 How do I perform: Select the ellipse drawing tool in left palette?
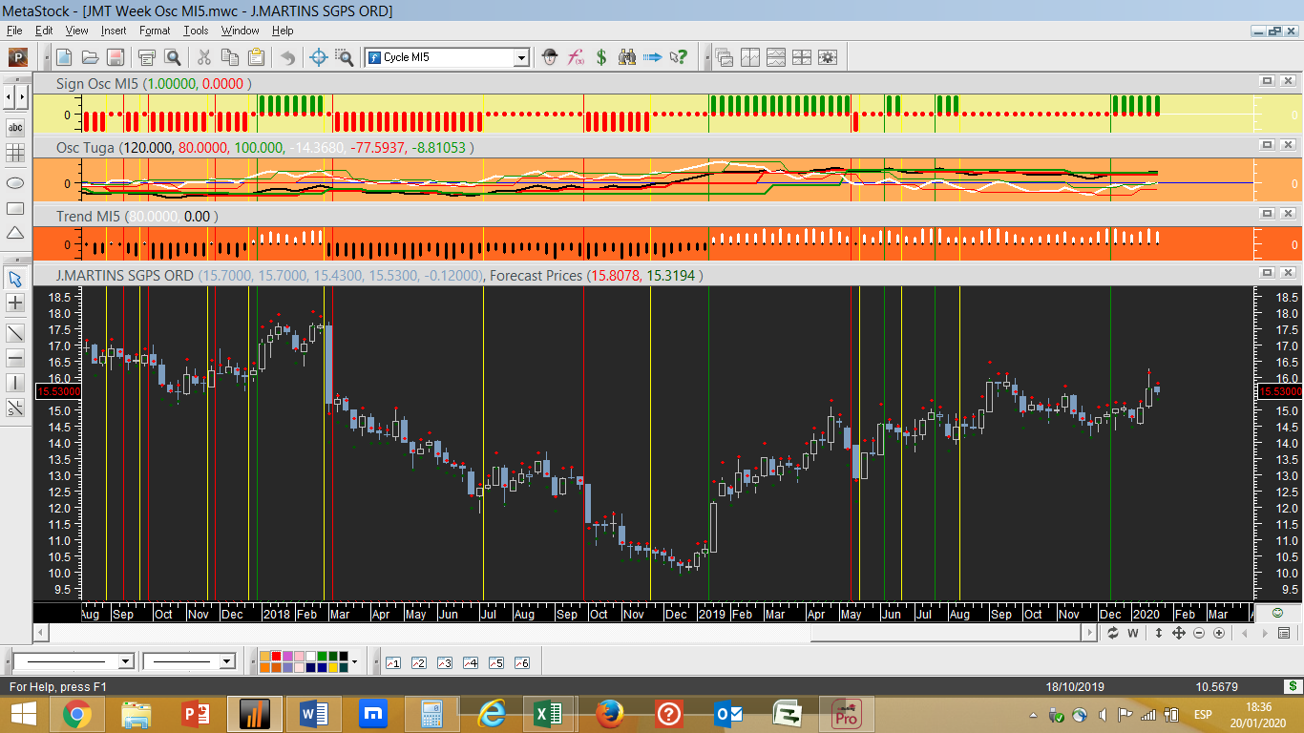pyautogui.click(x=15, y=182)
